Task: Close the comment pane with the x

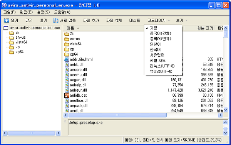Action: [x=65, y=122]
